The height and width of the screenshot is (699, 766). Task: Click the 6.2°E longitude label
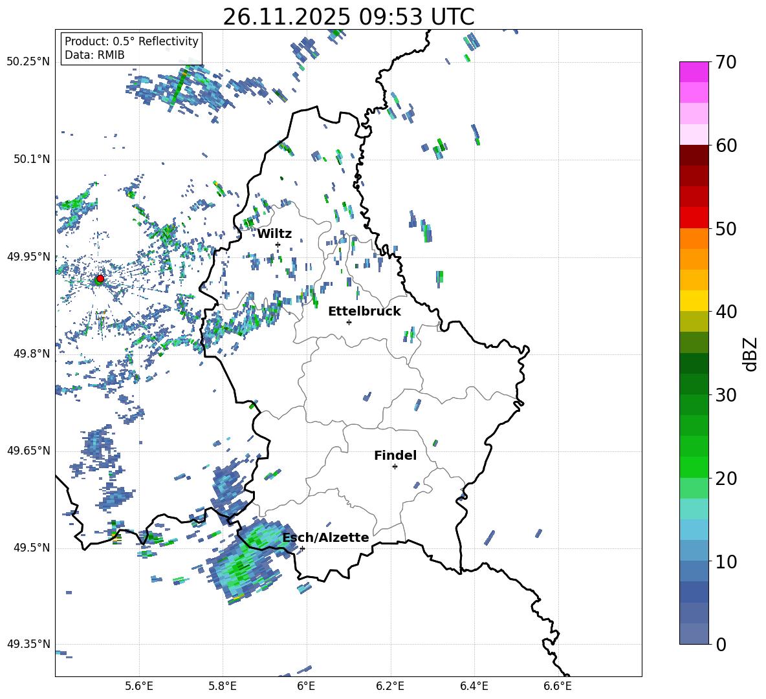tap(390, 686)
